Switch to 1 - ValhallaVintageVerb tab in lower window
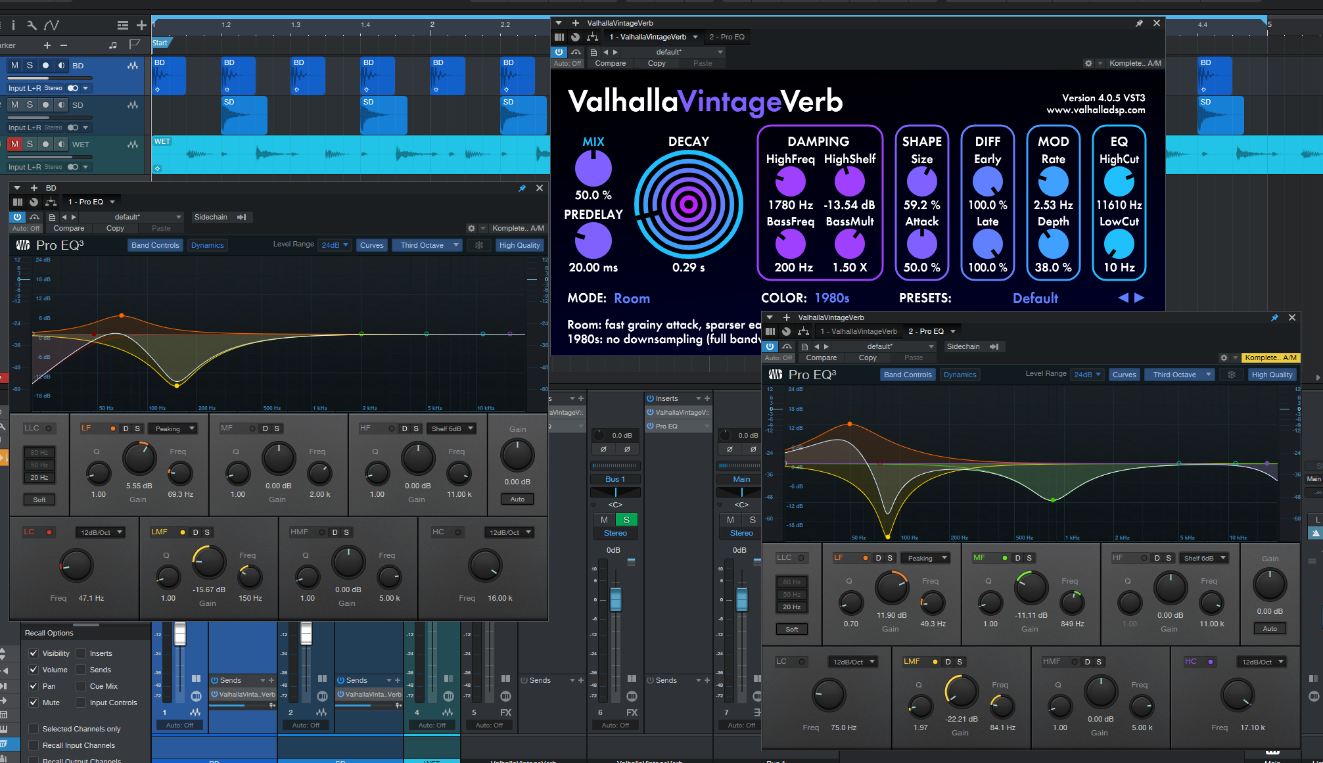 click(x=858, y=331)
